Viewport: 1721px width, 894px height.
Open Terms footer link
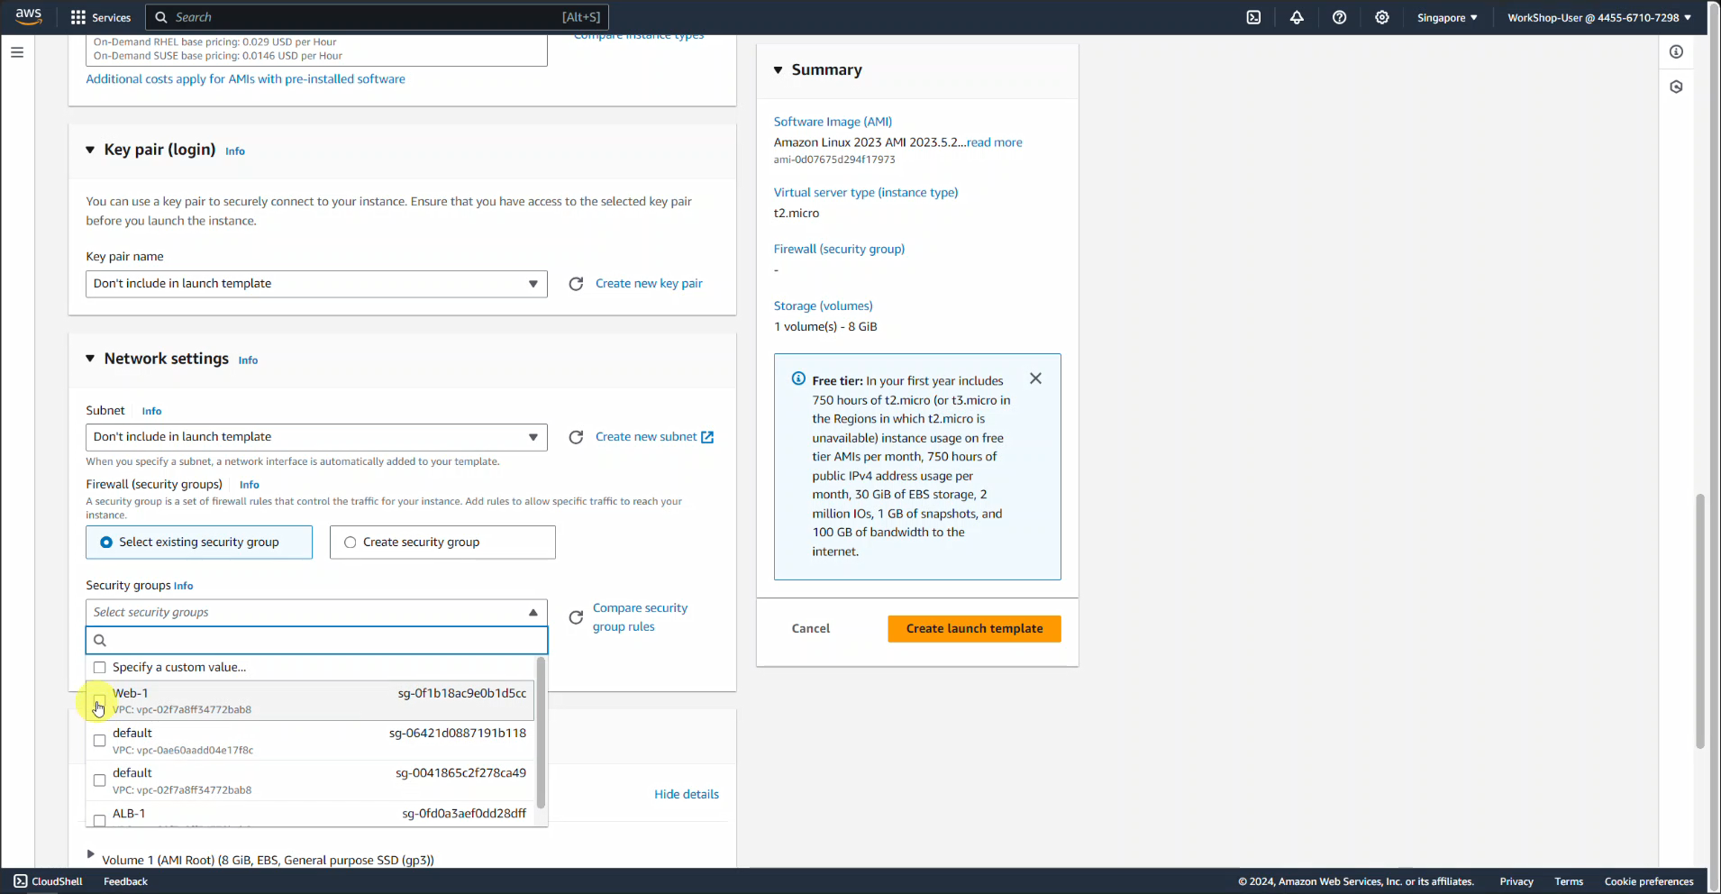[1569, 881]
